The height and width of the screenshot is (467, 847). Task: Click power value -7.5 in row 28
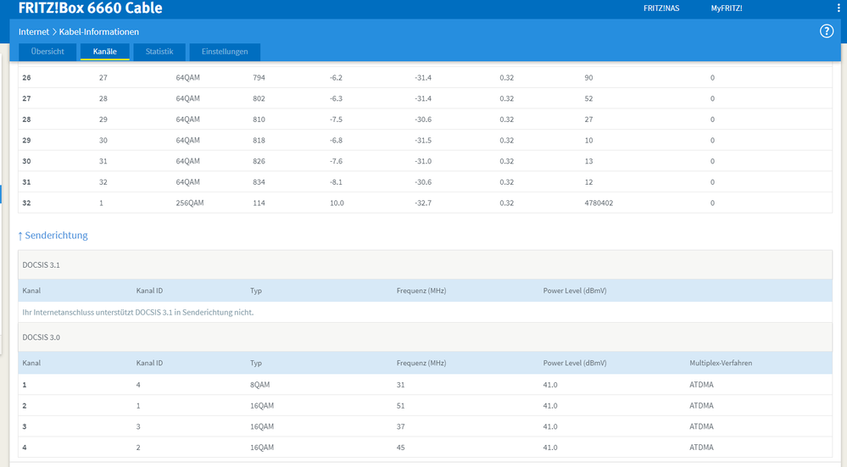pyautogui.click(x=336, y=120)
